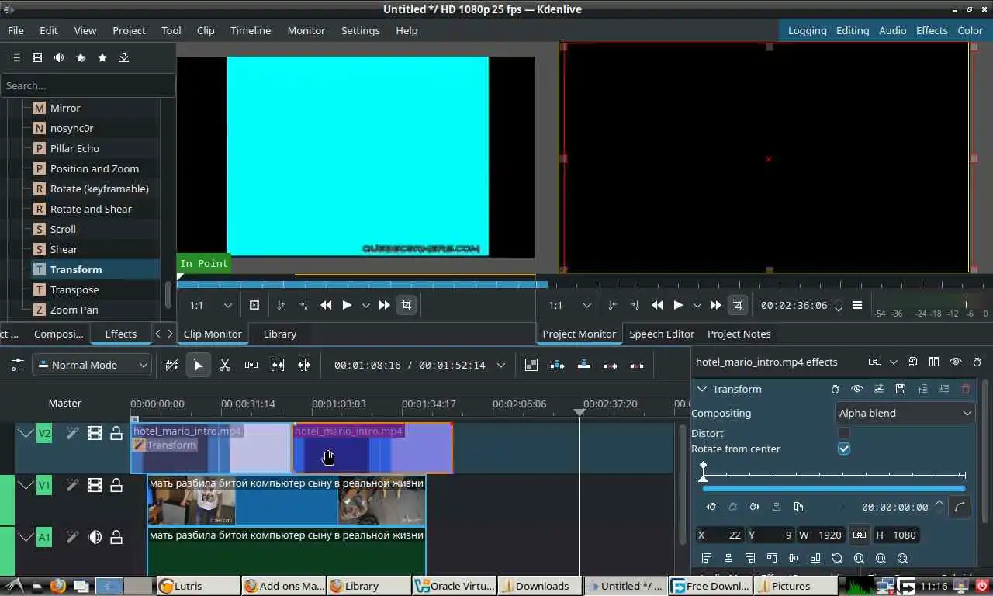Hide video track V1 with film icon

(x=95, y=486)
